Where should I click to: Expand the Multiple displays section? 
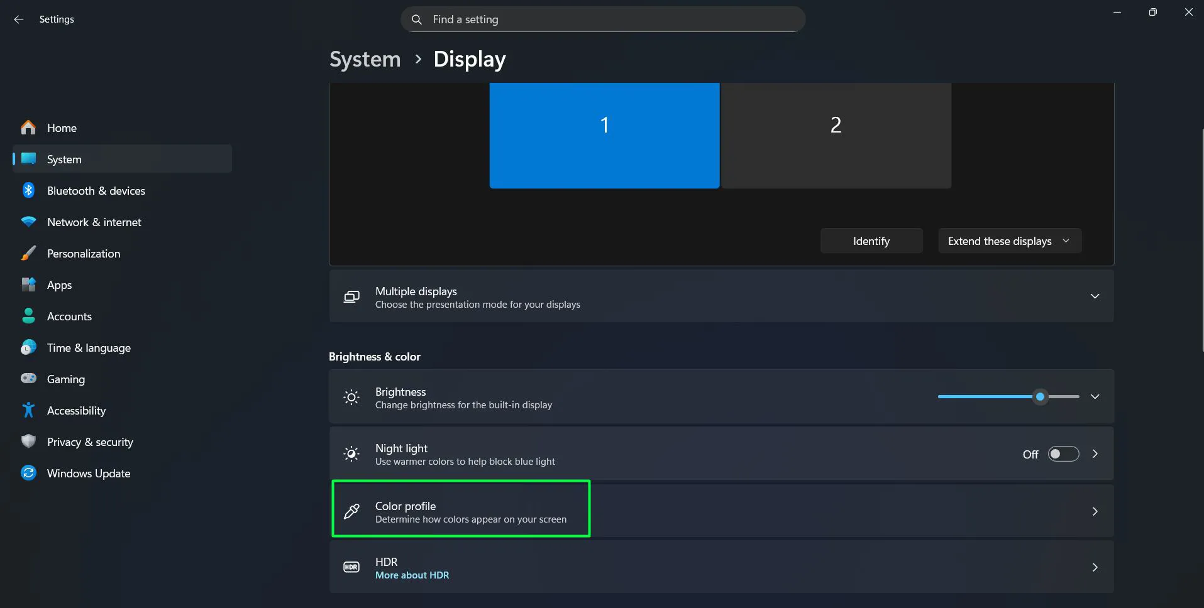pos(1095,296)
